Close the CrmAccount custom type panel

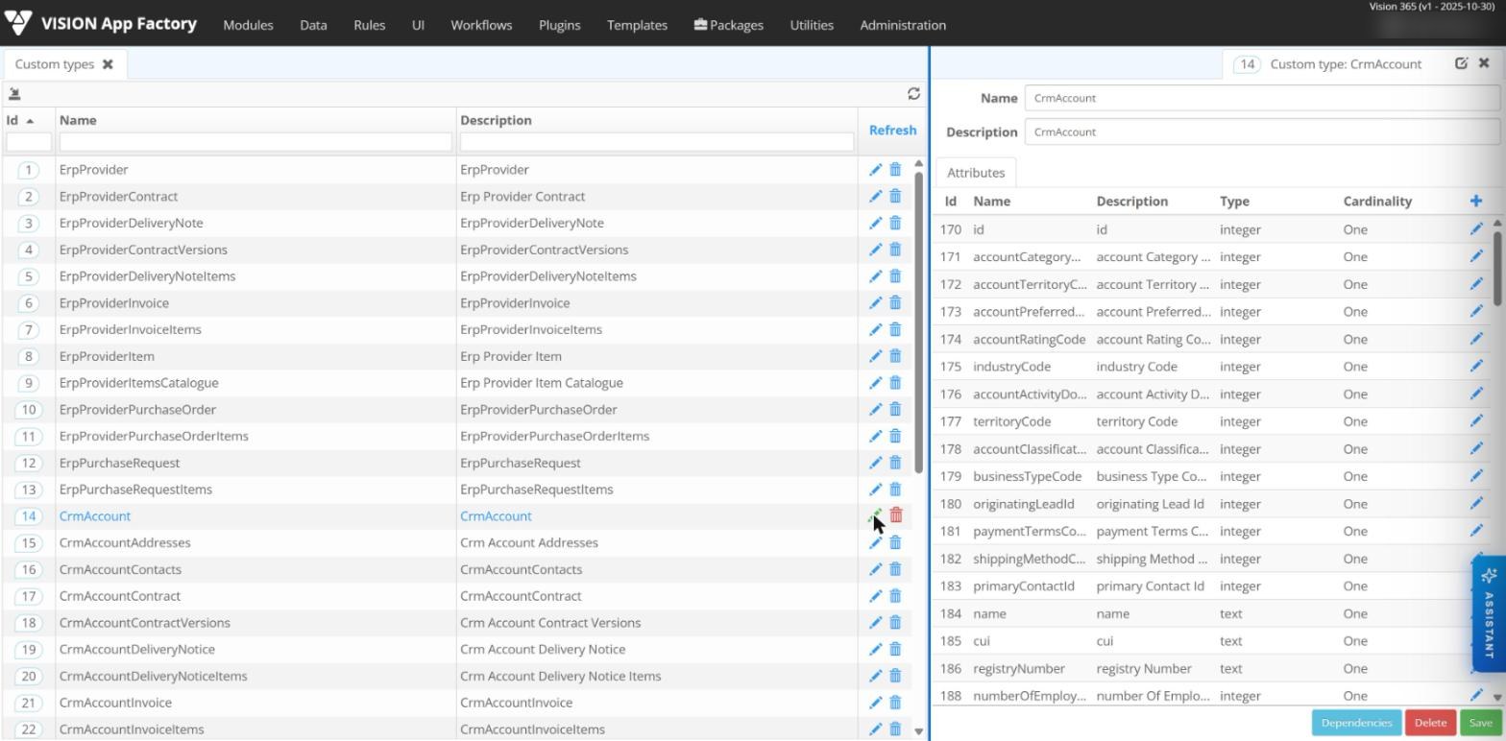[x=1484, y=63]
